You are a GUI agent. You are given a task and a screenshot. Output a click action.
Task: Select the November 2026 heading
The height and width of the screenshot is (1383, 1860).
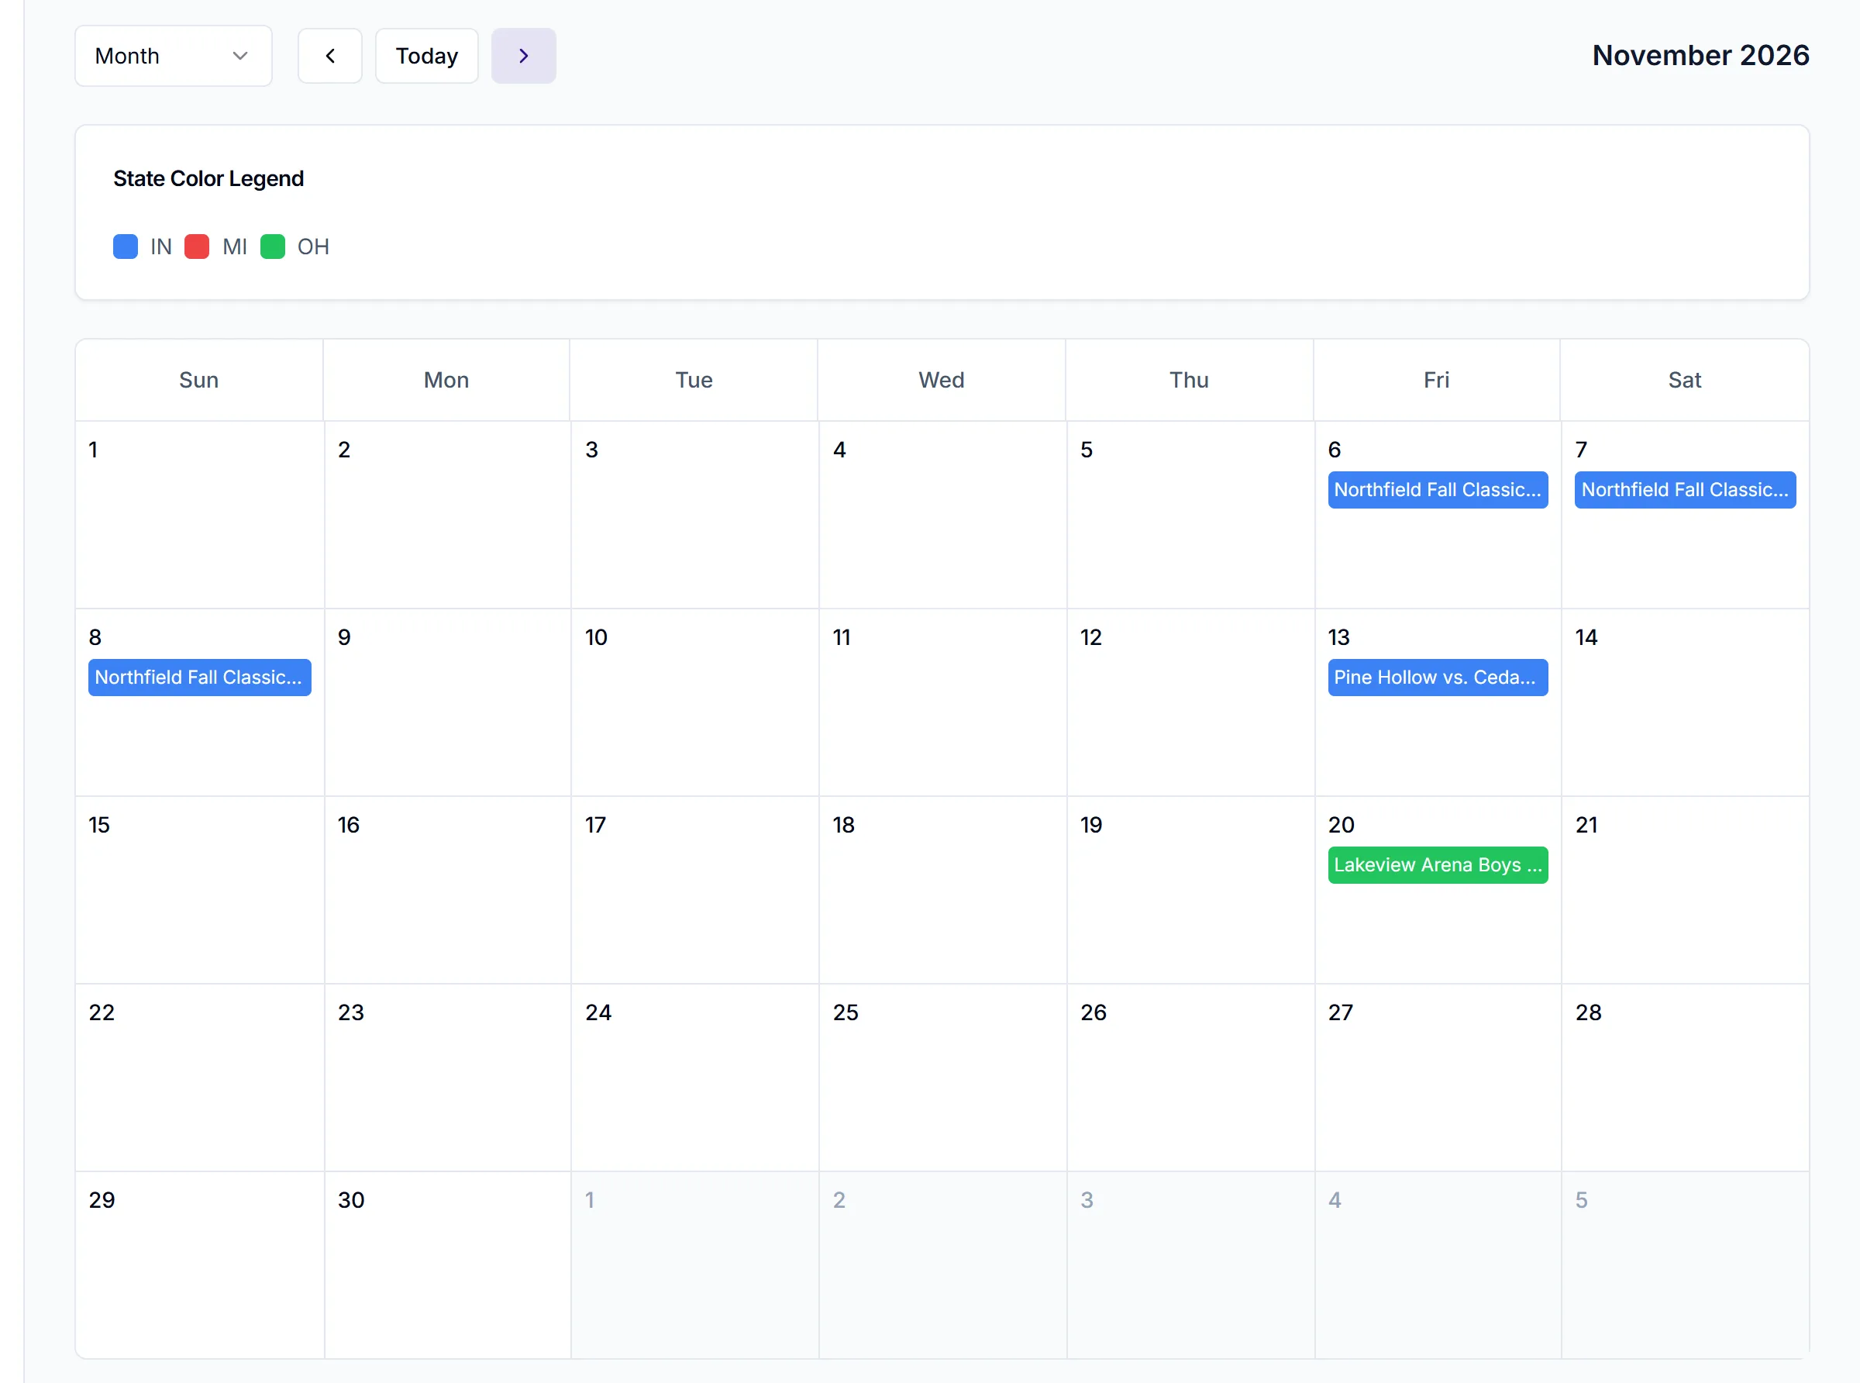click(x=1700, y=55)
